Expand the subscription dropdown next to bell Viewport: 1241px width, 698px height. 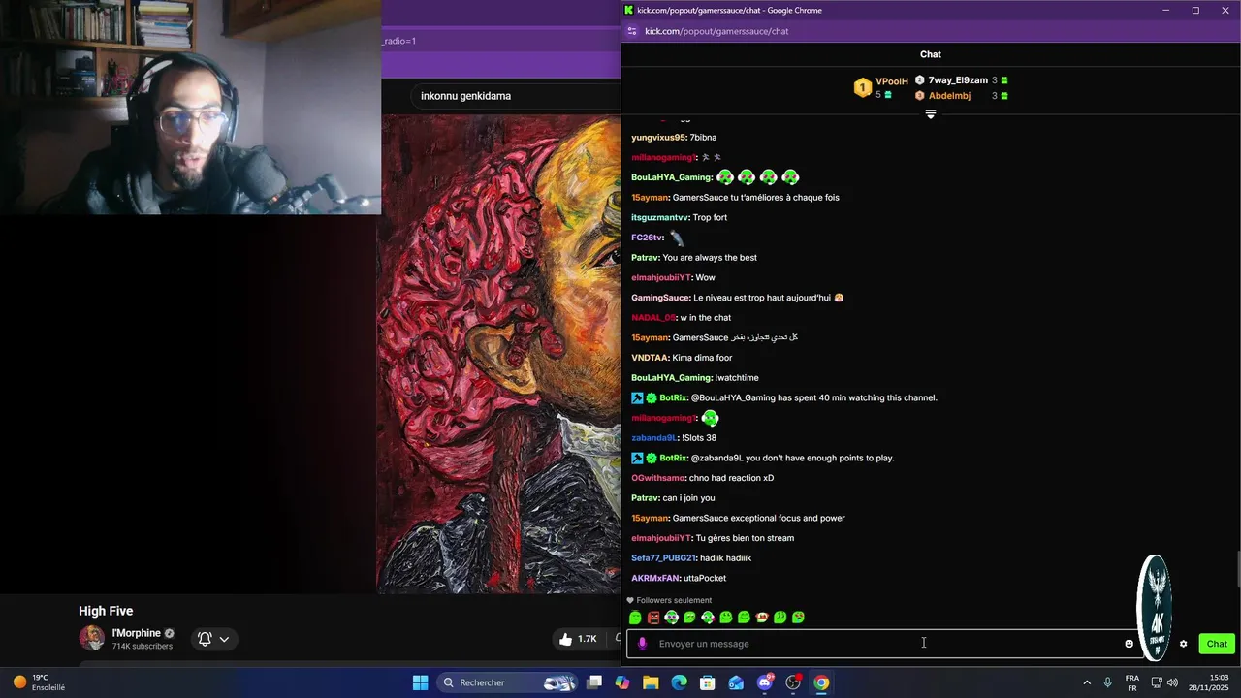pyautogui.click(x=224, y=639)
